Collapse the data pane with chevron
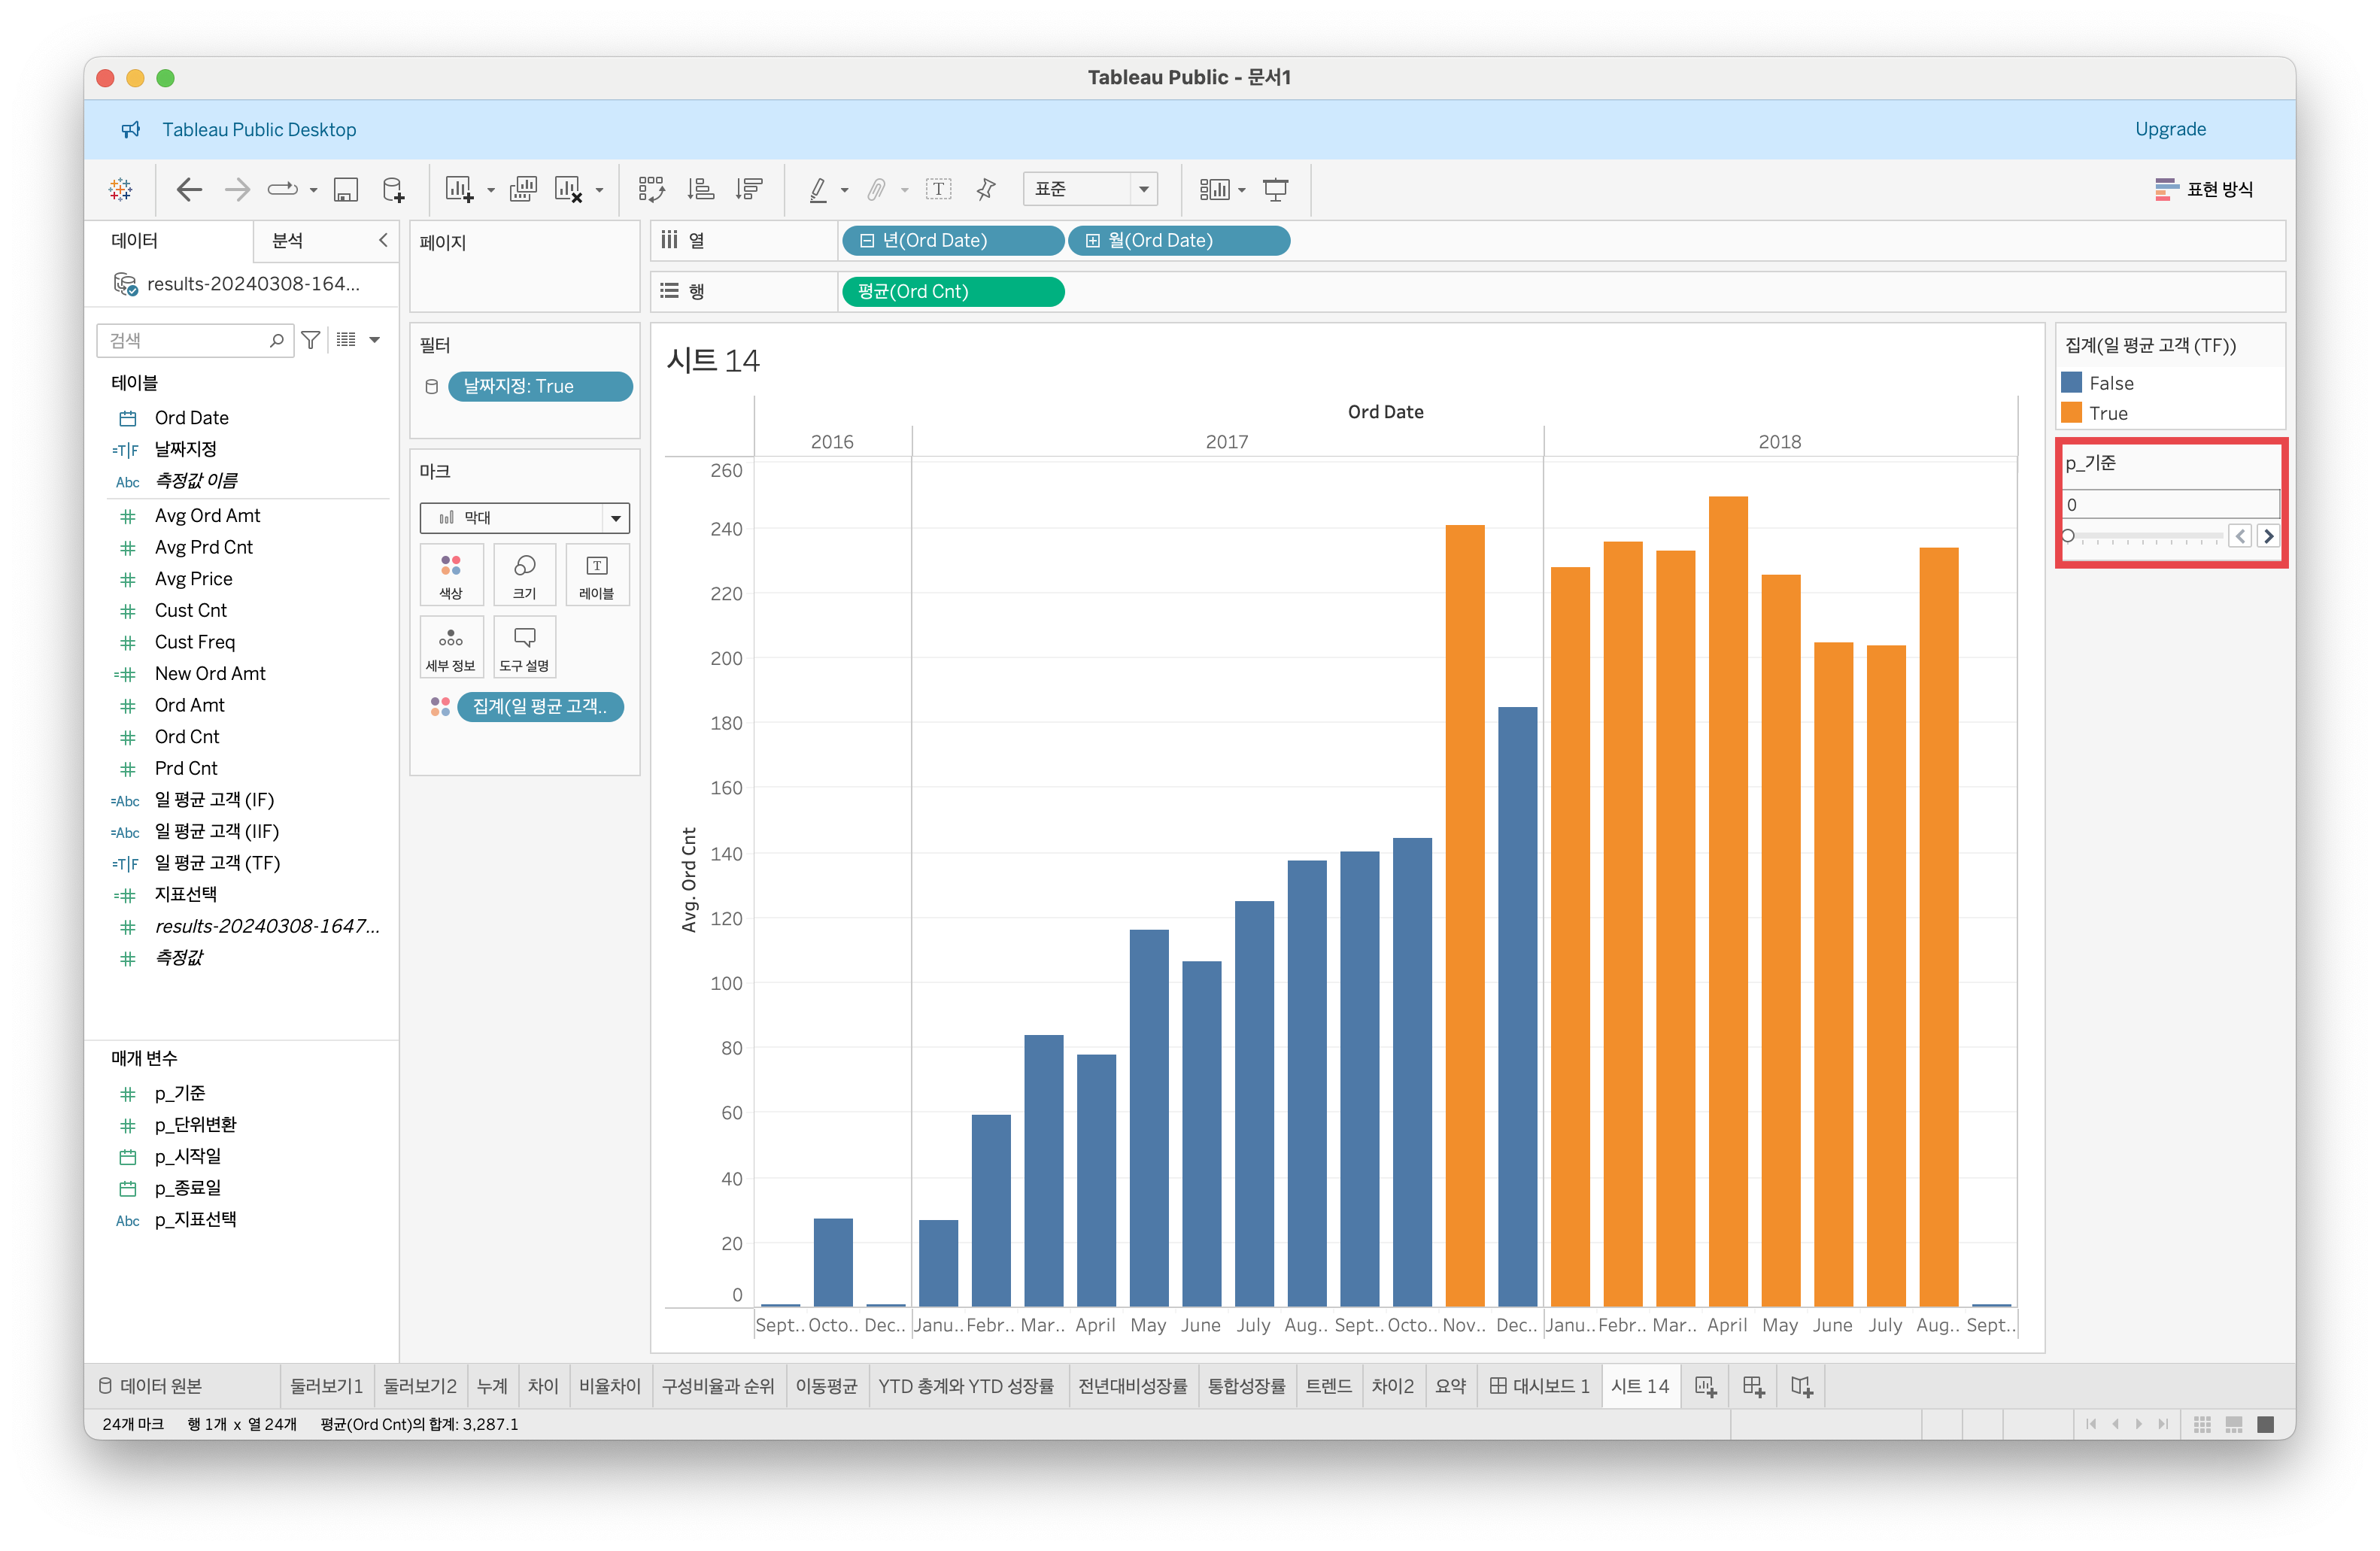The image size is (2380, 1551). (x=383, y=240)
